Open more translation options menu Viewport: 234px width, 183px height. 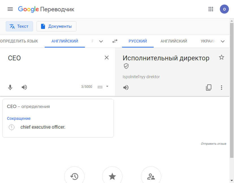[x=222, y=88]
